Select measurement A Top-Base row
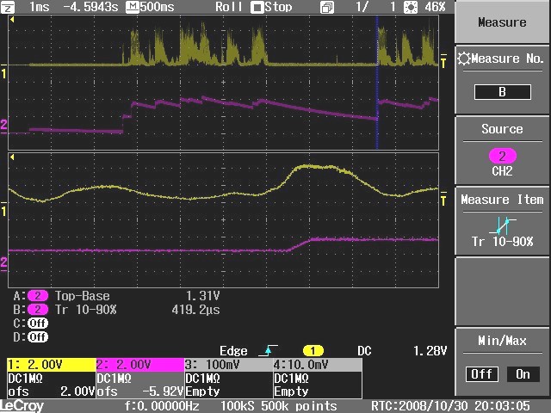Screen dimensions: 551x413 [x=117, y=296]
